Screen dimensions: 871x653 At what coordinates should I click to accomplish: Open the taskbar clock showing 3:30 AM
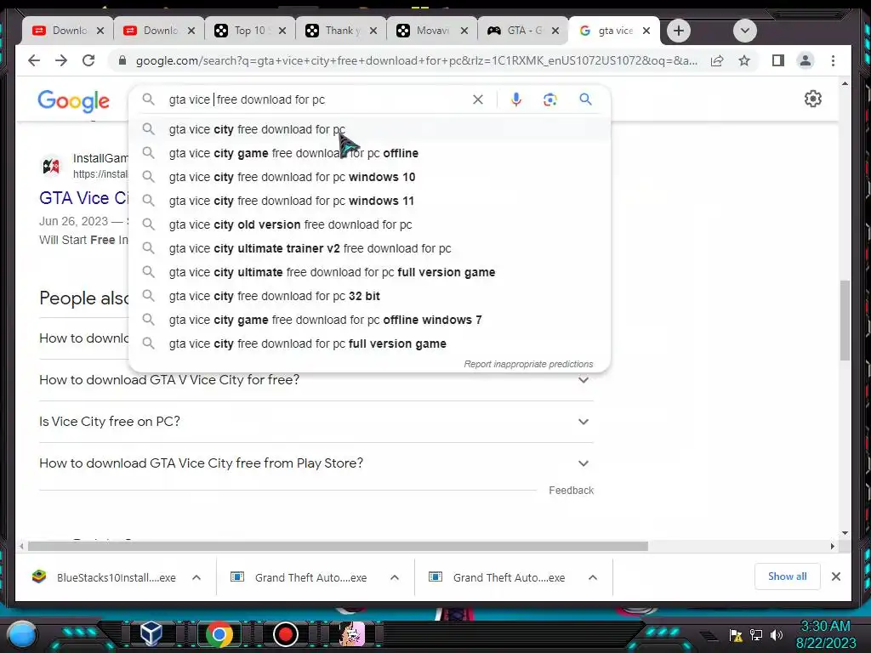coord(826,634)
